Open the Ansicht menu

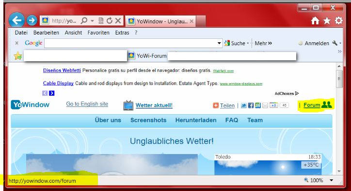click(73, 33)
